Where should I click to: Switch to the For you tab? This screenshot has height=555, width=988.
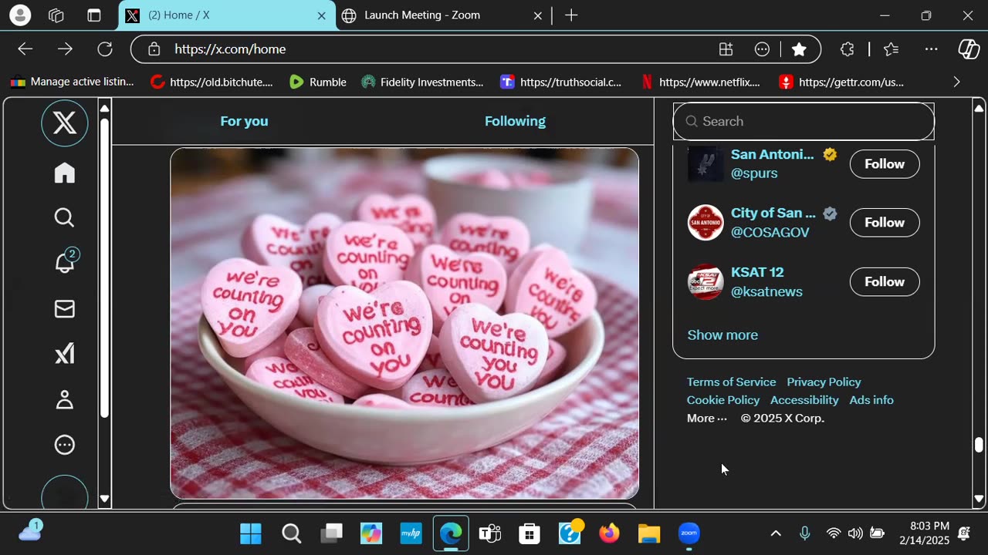point(244,121)
